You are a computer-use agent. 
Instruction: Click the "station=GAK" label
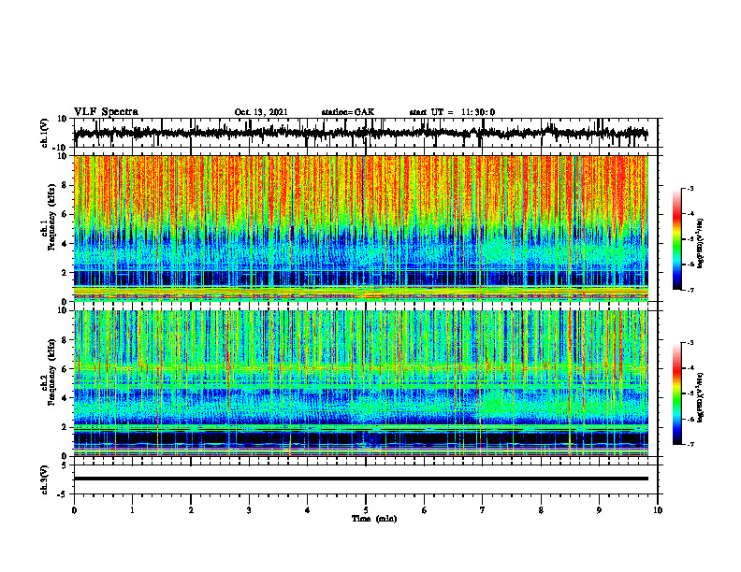(348, 112)
